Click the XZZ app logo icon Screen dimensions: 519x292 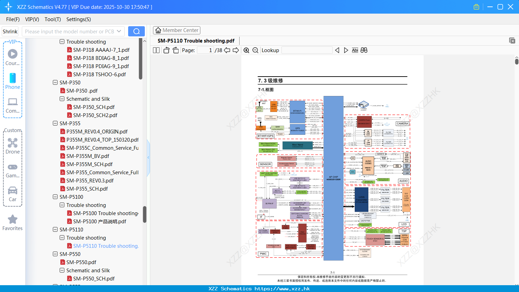(x=8, y=7)
